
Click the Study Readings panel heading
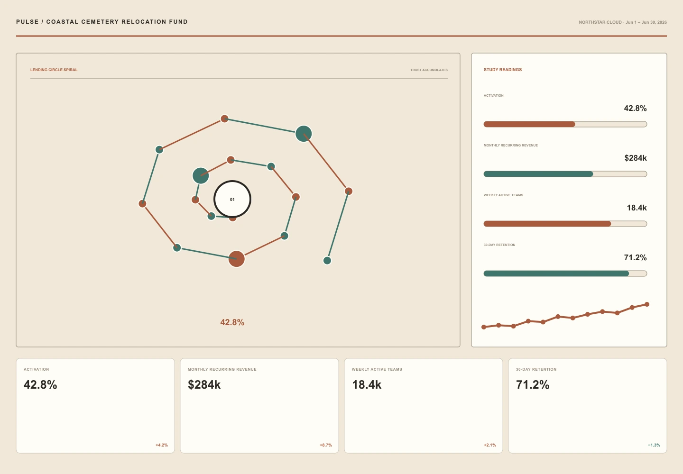(x=503, y=70)
